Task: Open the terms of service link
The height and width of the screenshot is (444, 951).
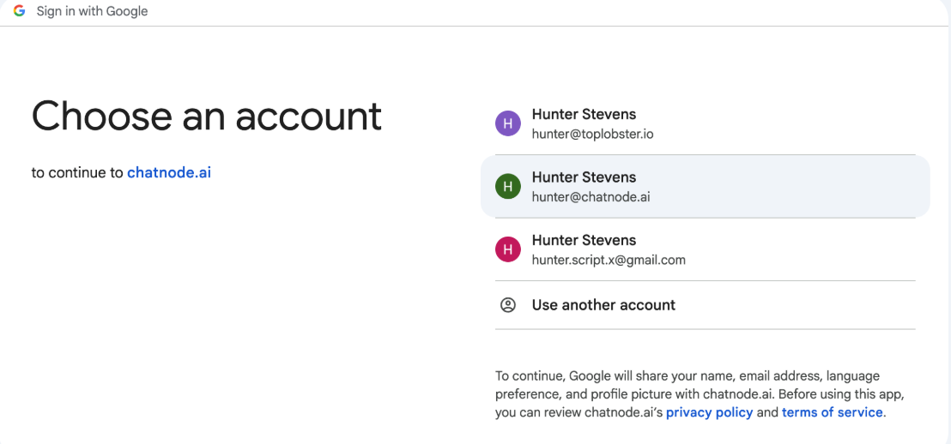Action: click(832, 412)
